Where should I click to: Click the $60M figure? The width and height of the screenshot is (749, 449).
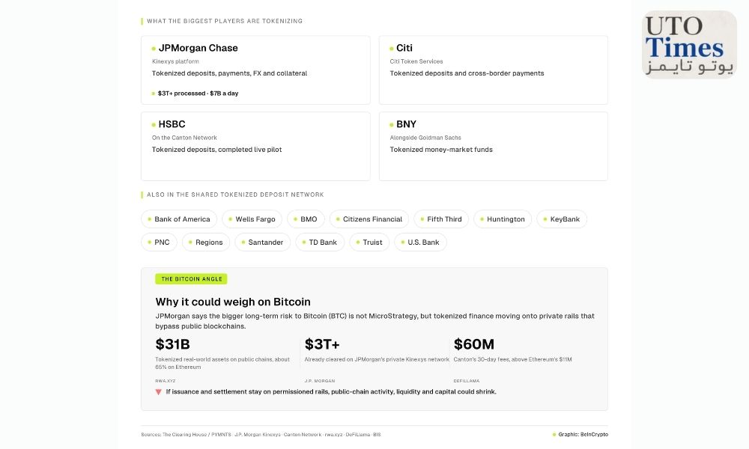[474, 344]
